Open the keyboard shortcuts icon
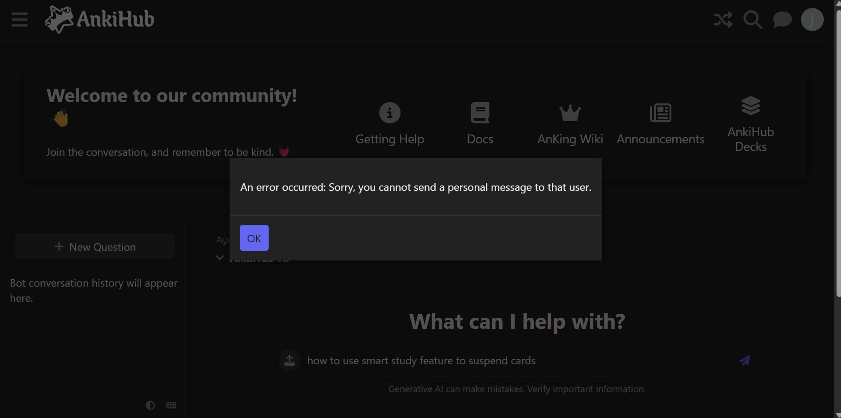The width and height of the screenshot is (841, 418). [171, 405]
